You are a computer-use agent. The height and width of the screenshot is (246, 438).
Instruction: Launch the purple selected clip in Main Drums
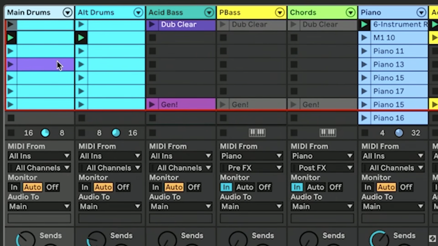click(x=10, y=64)
